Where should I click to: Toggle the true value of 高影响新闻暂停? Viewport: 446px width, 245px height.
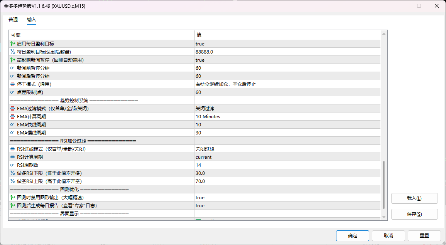pos(287,60)
